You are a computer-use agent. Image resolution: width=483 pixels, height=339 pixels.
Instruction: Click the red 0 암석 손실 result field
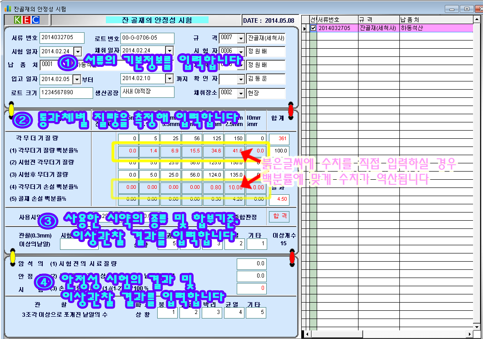tap(251, 288)
